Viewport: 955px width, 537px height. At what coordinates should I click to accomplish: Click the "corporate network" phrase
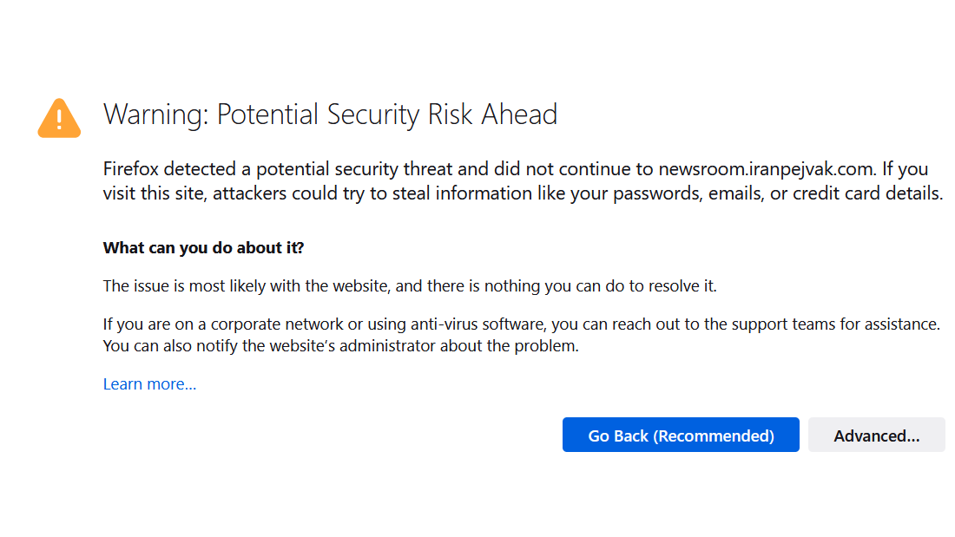click(x=257, y=324)
